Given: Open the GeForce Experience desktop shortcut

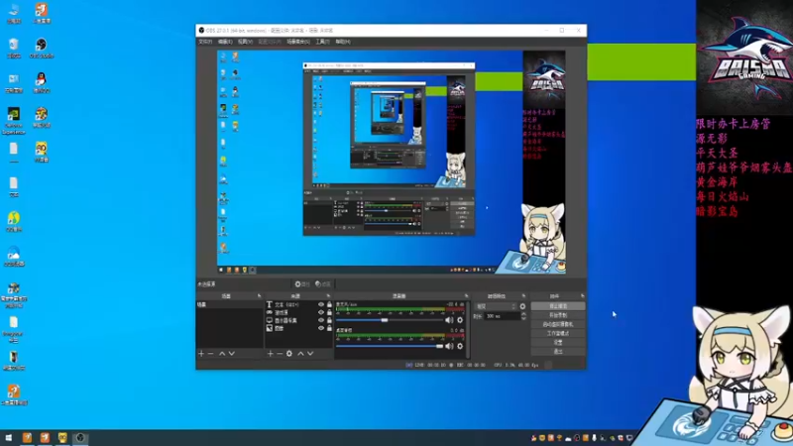Looking at the screenshot, I should [x=14, y=121].
